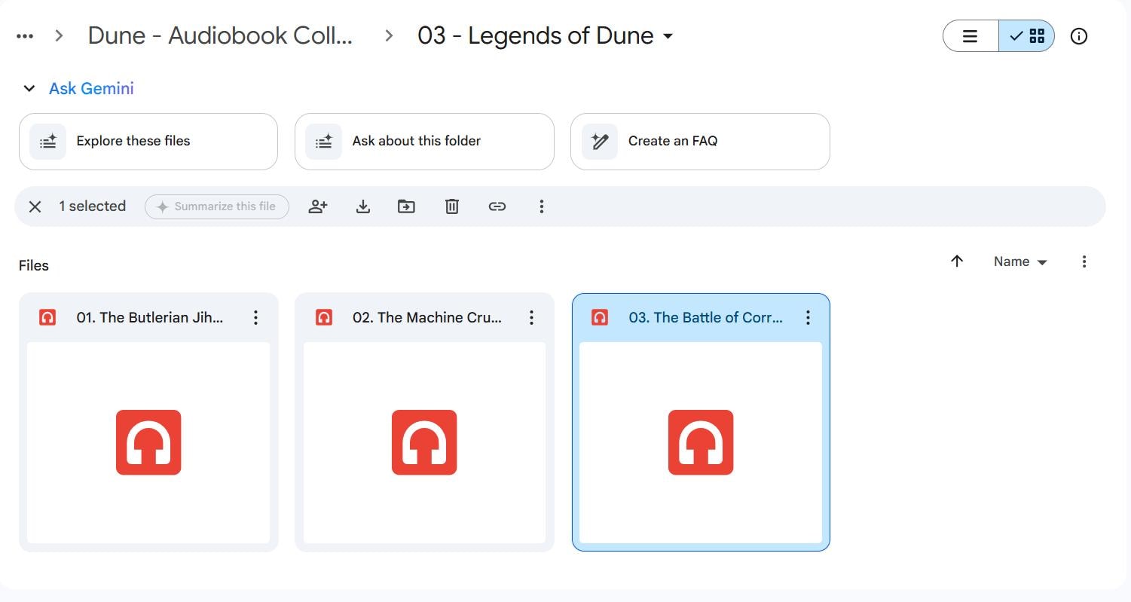Screen dimensions: 1131x602
Task: Switch to grid layout view
Action: (x=1026, y=36)
